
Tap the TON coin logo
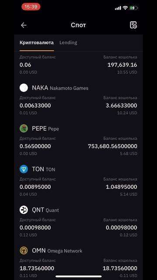tap(24, 169)
